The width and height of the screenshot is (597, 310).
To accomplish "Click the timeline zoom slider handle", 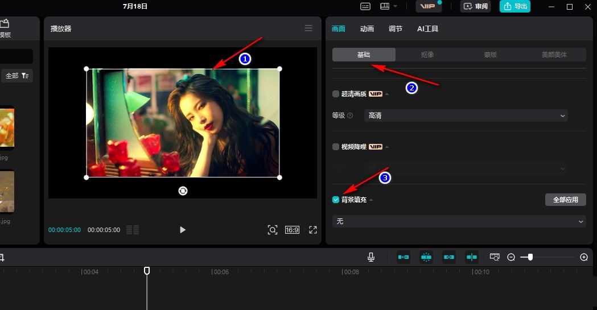I will [530, 257].
